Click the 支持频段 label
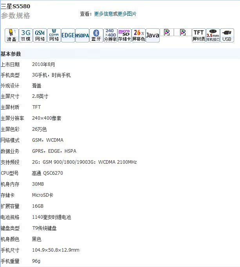Viewport: 240px width, 267px height. (10, 162)
